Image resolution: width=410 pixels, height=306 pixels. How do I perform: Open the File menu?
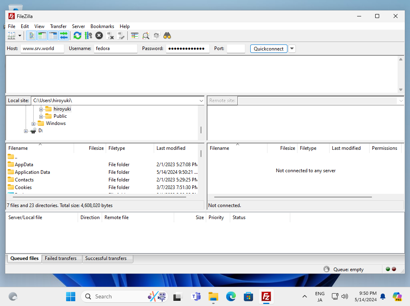pos(12,26)
